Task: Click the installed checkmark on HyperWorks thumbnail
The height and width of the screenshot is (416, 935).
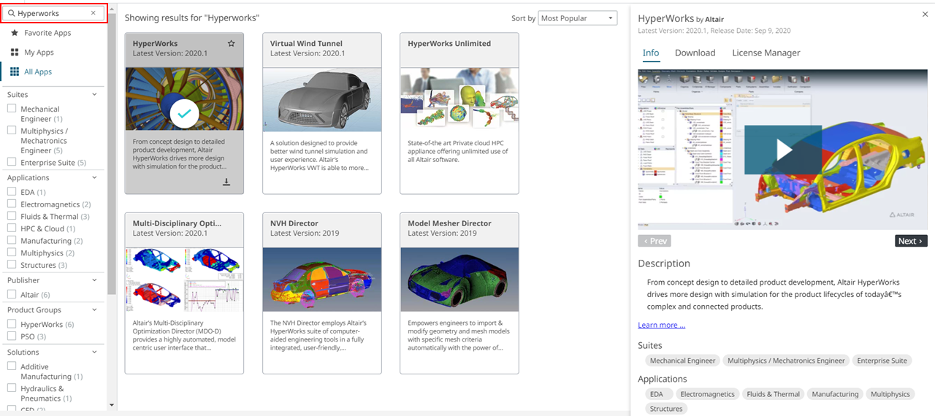Action: point(184,113)
